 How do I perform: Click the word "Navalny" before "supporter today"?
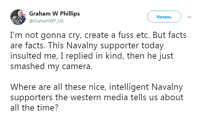(82, 46)
